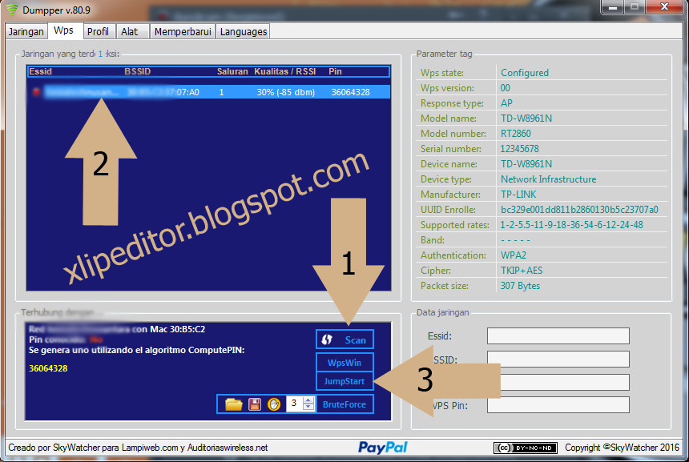Screen dimensions: 689x462
Task: Click the BSSID column header
Action: coord(137,71)
